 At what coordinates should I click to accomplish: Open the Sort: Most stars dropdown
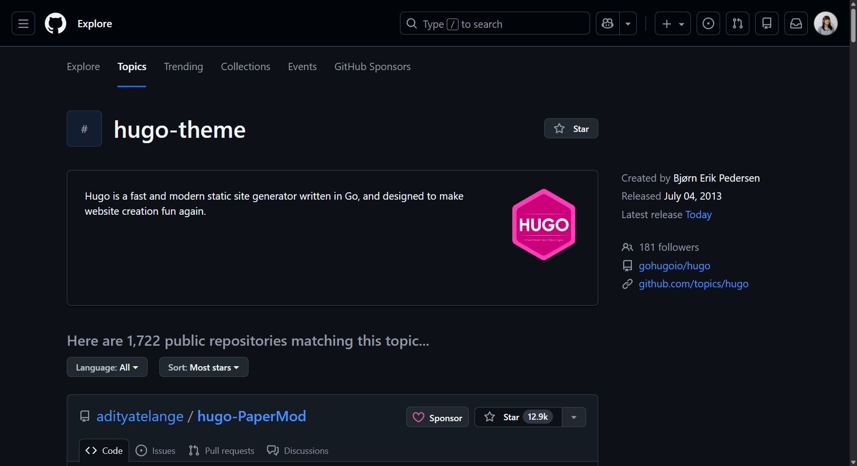[x=203, y=367]
